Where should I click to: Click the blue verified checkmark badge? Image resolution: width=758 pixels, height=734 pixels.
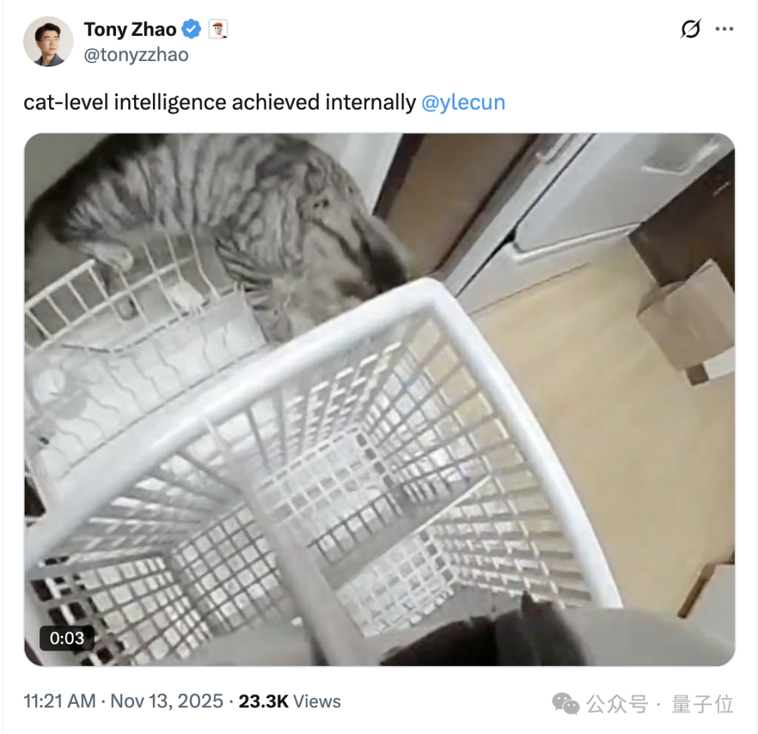click(192, 29)
